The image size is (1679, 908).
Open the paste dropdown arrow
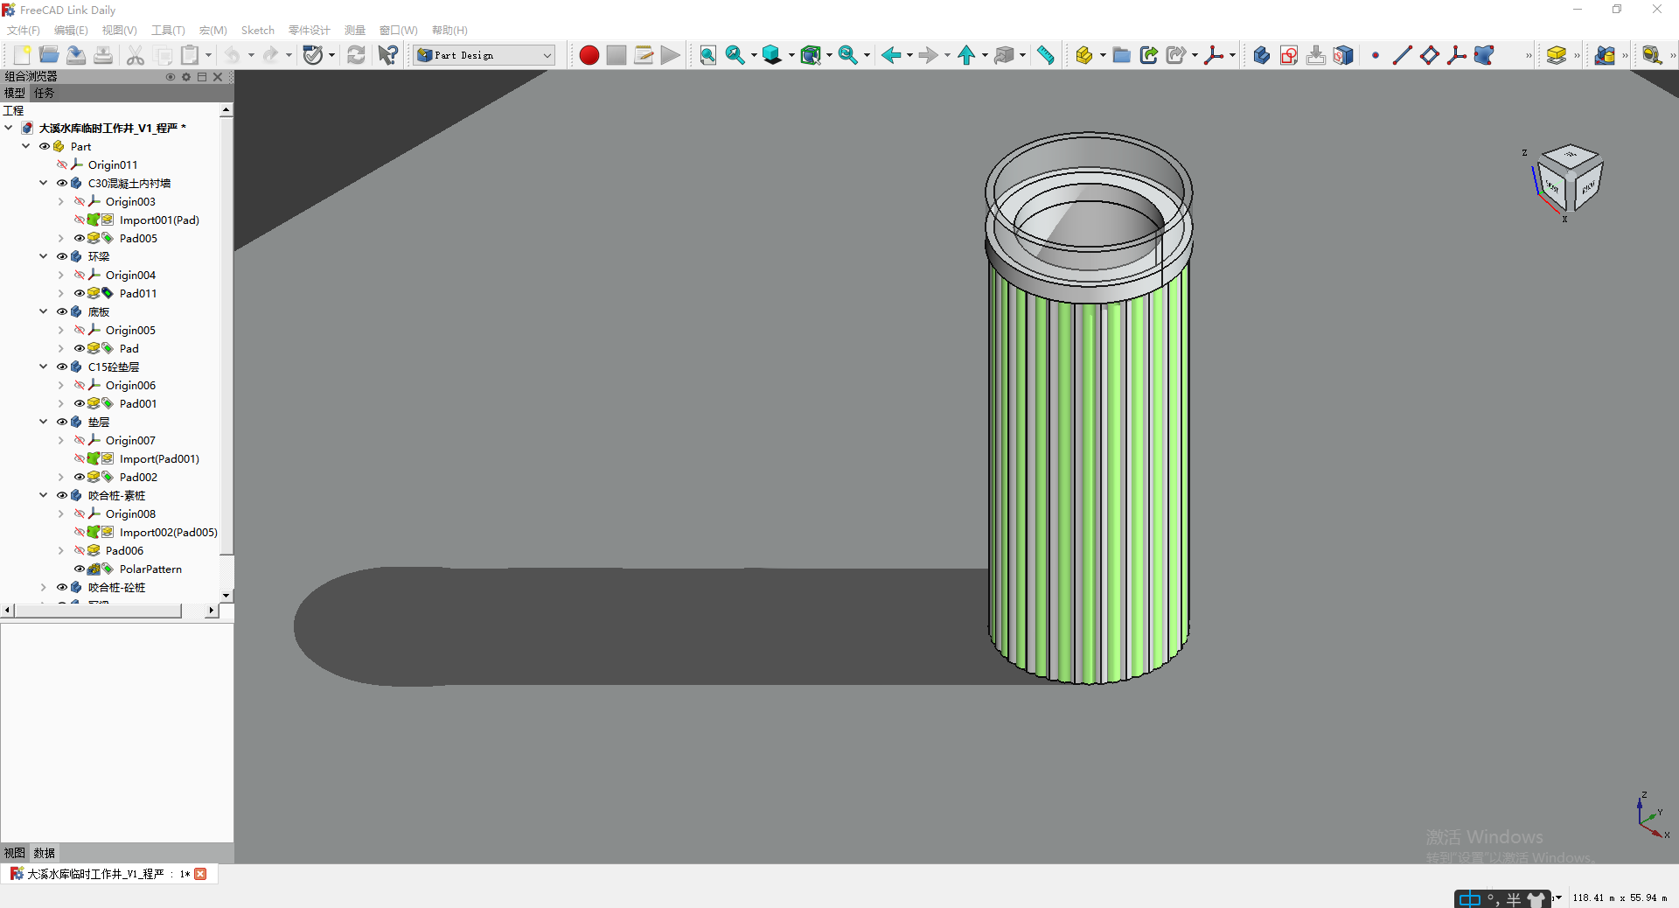pyautogui.click(x=208, y=55)
